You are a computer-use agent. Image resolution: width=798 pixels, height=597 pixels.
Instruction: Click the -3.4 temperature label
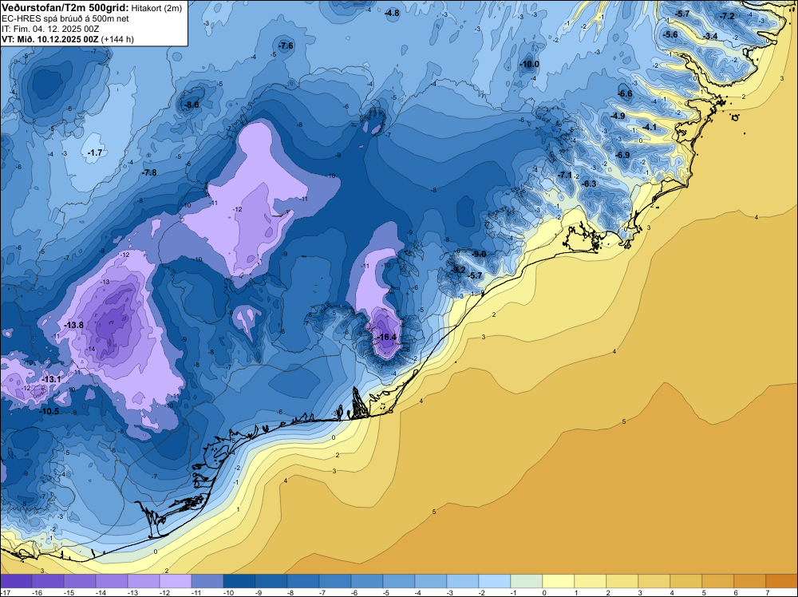coord(710,36)
